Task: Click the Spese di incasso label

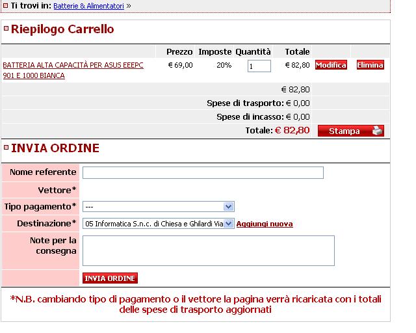Action: (250, 117)
